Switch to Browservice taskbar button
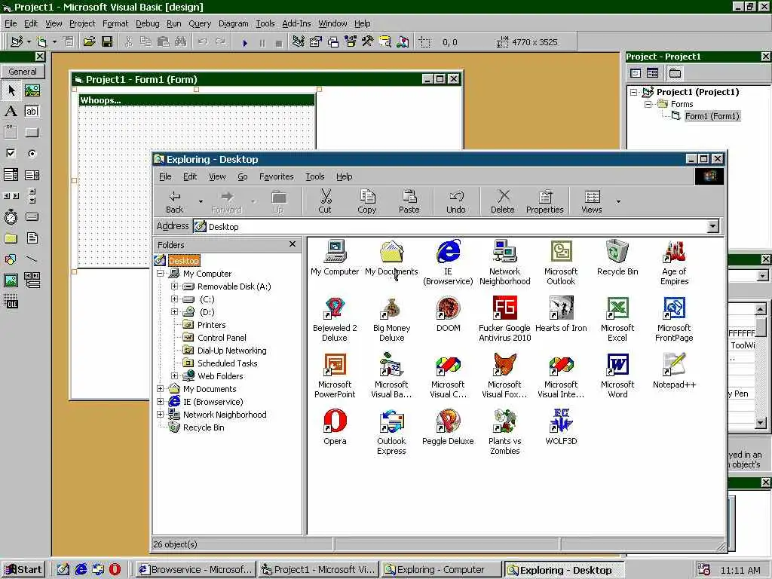 coord(196,570)
